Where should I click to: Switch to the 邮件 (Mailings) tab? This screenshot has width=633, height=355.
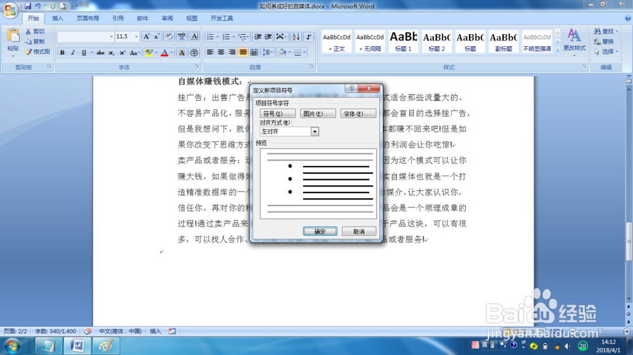(142, 18)
